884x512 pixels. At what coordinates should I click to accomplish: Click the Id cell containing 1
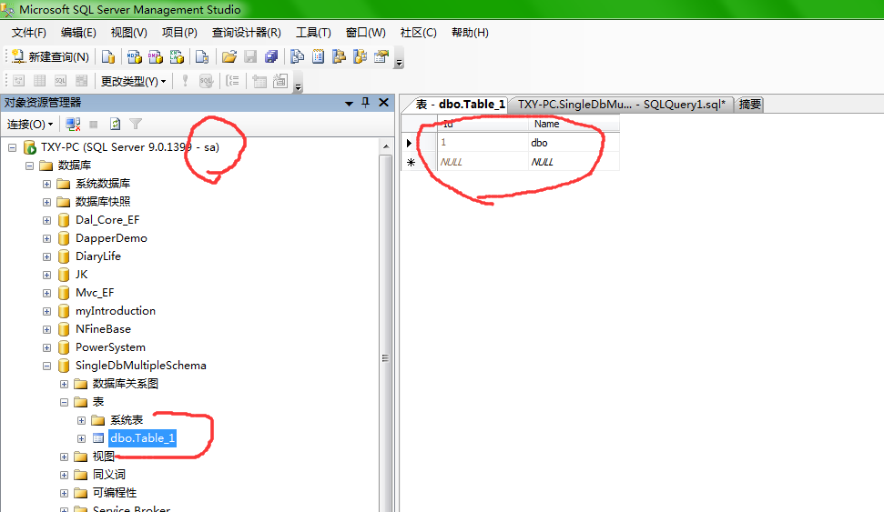483,143
